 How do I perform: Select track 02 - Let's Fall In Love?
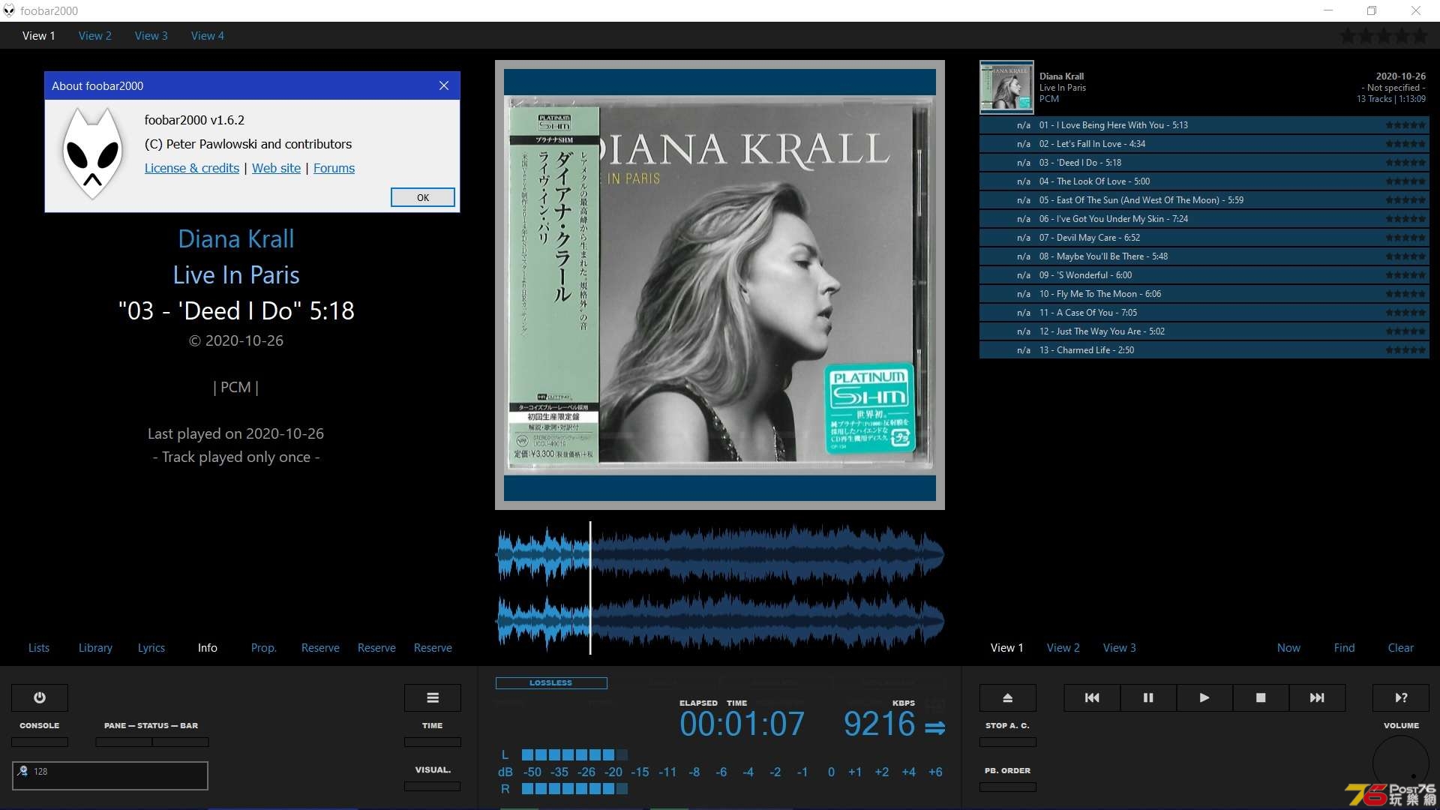tap(1204, 144)
